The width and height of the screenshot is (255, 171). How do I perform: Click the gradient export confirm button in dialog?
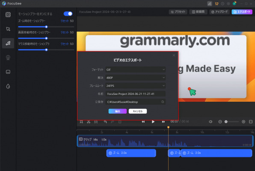(x=118, y=111)
